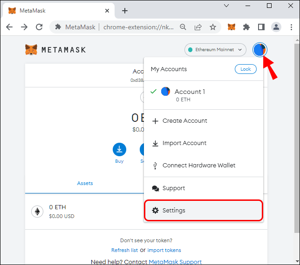The width and height of the screenshot is (300, 265).
Task: Click the share page icon in address bar
Action: 198,27
